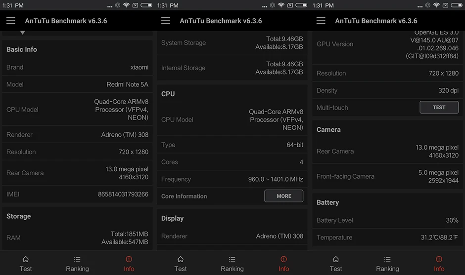Tap the Test home icon on middle screen

181,259
